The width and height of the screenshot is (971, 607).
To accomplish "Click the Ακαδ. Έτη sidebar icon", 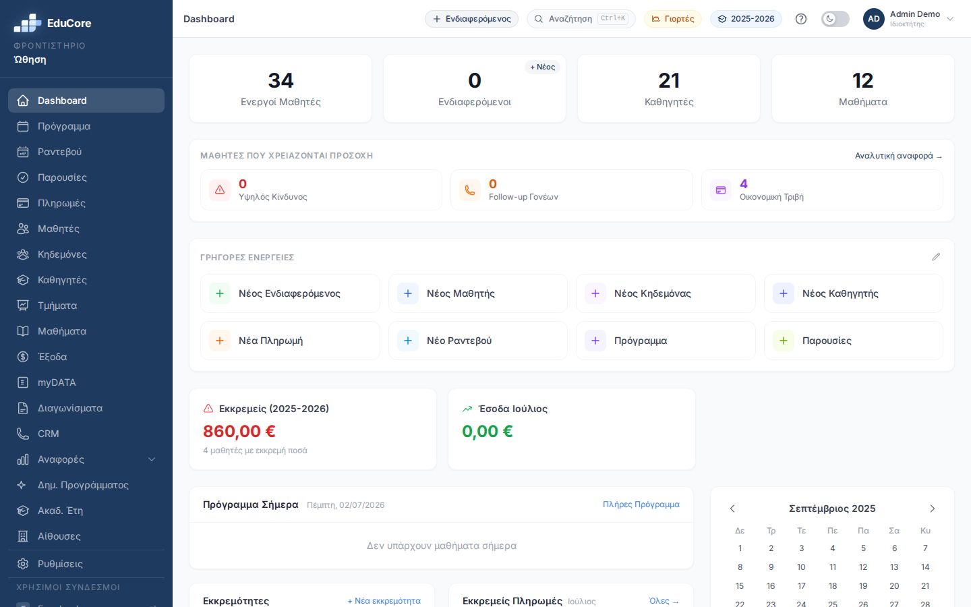I will (x=23, y=511).
